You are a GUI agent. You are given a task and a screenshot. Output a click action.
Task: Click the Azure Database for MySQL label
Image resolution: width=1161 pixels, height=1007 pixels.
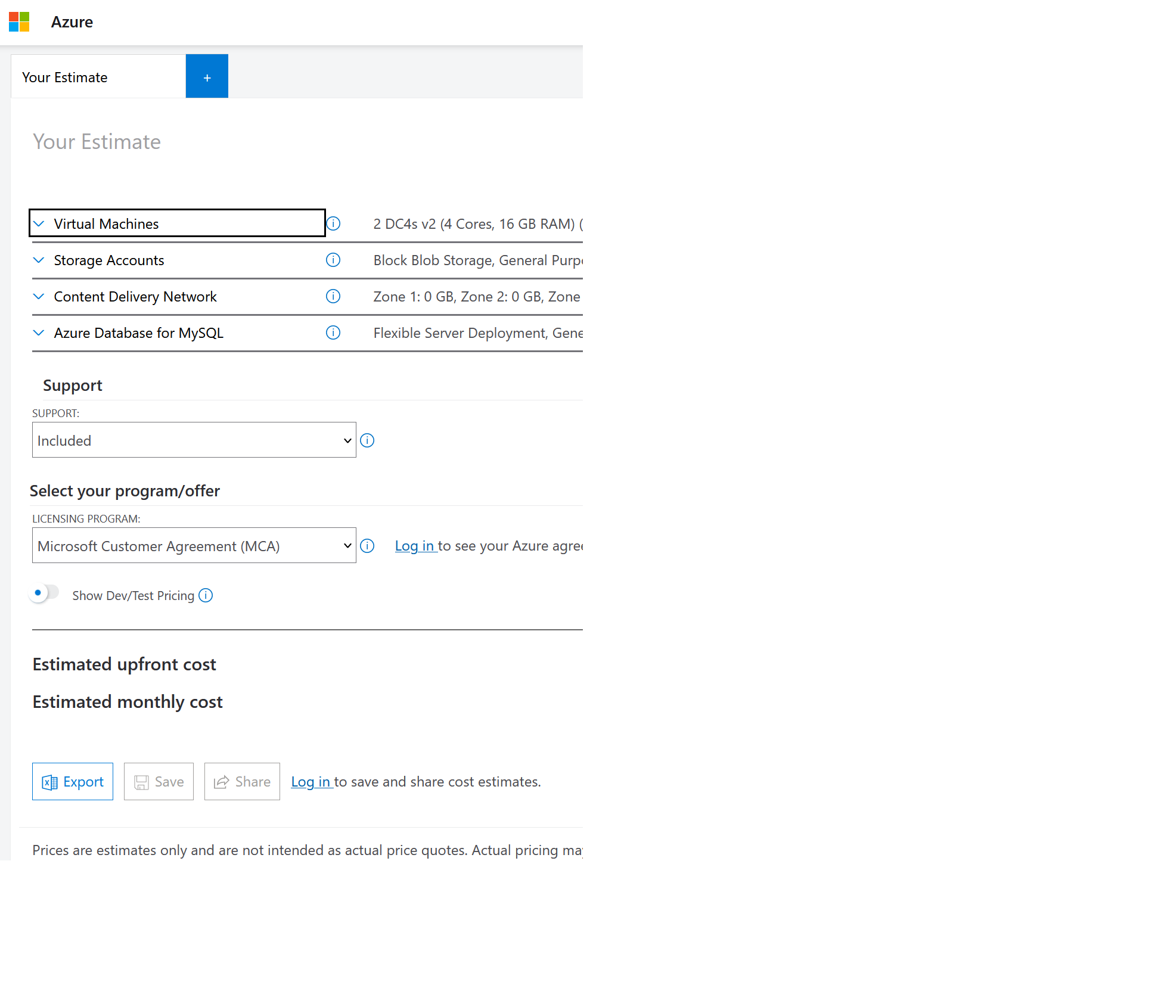tap(139, 333)
